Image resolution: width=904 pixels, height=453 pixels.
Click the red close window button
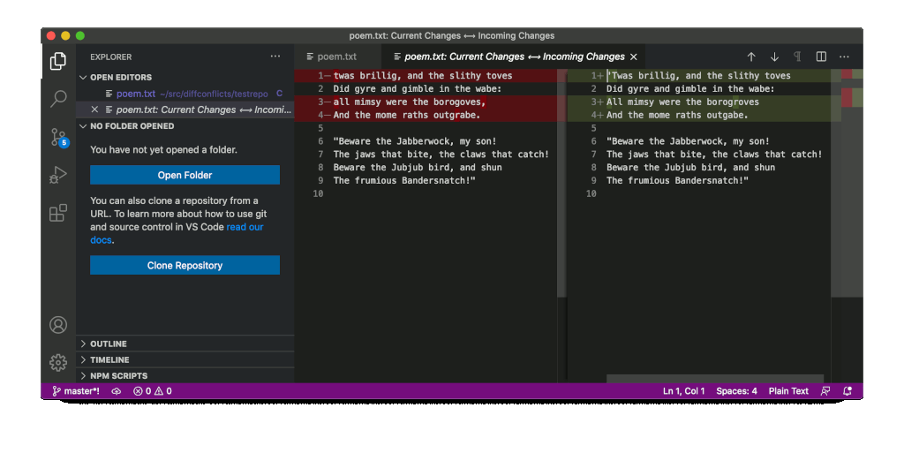pos(50,35)
